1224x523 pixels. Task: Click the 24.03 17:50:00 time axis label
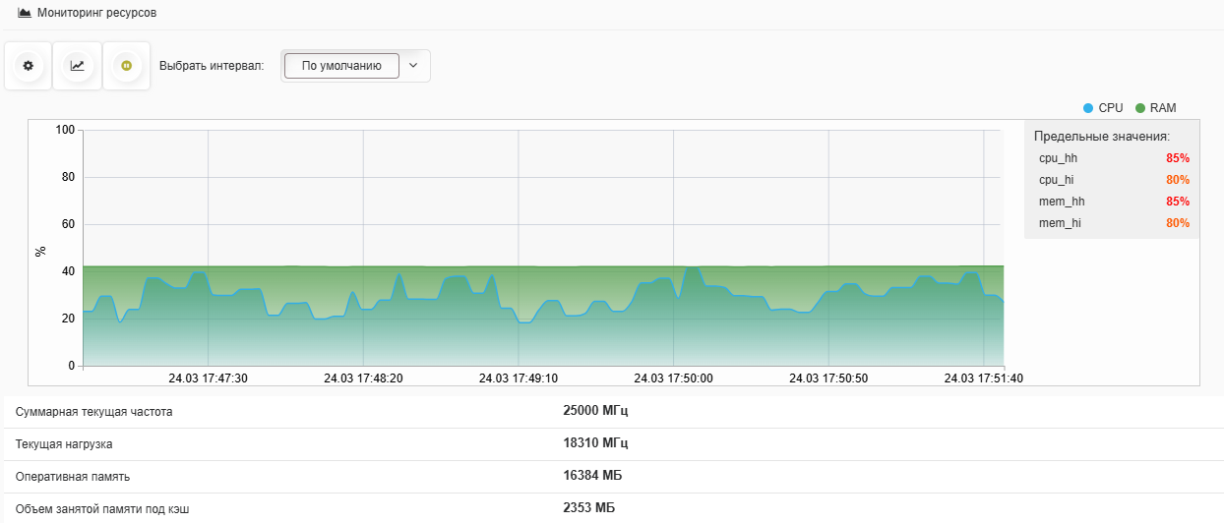[673, 378]
